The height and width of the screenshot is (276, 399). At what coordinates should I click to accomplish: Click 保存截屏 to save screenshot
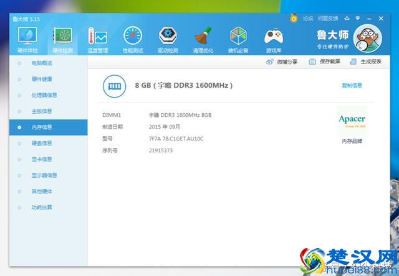click(324, 62)
